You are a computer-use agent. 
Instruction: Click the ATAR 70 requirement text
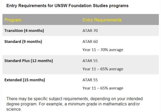coord(90,31)
